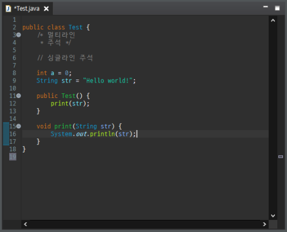Place cursor on 'public class Test {' line
The image size is (287, 232).
(x=56, y=27)
